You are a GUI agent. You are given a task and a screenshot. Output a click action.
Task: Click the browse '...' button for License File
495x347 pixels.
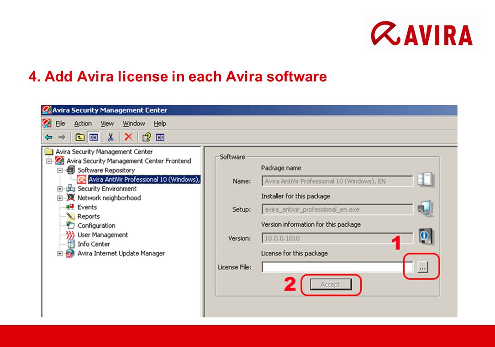422,267
